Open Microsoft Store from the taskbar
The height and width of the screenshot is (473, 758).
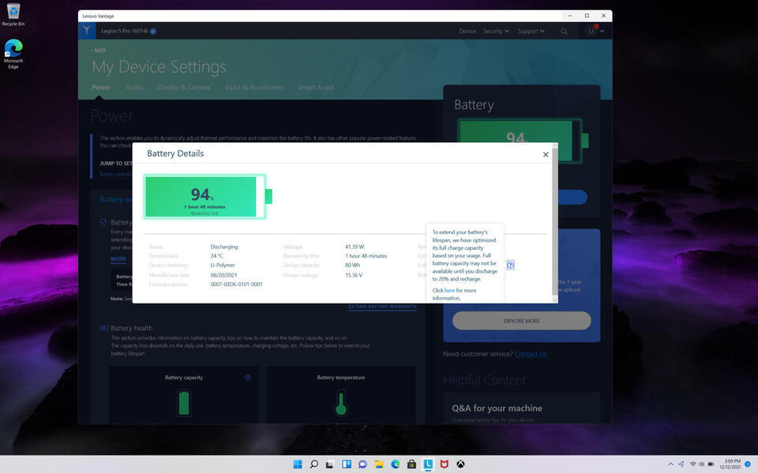coord(411,464)
